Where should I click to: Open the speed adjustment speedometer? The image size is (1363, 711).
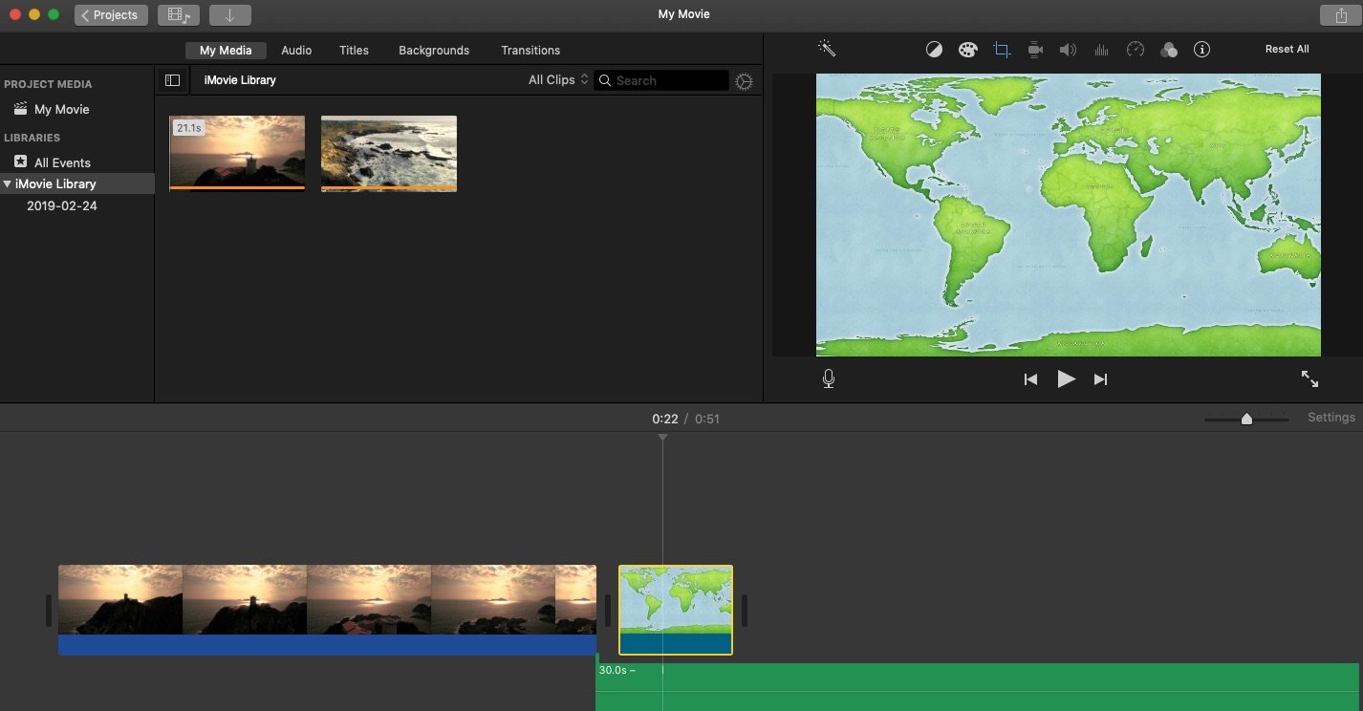[x=1135, y=49]
